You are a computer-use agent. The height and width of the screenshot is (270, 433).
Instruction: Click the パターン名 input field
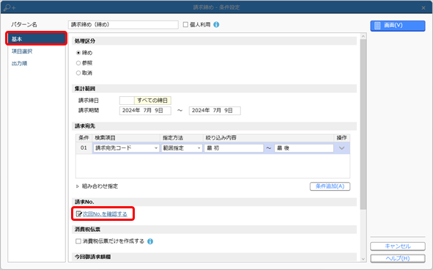tap(123, 25)
